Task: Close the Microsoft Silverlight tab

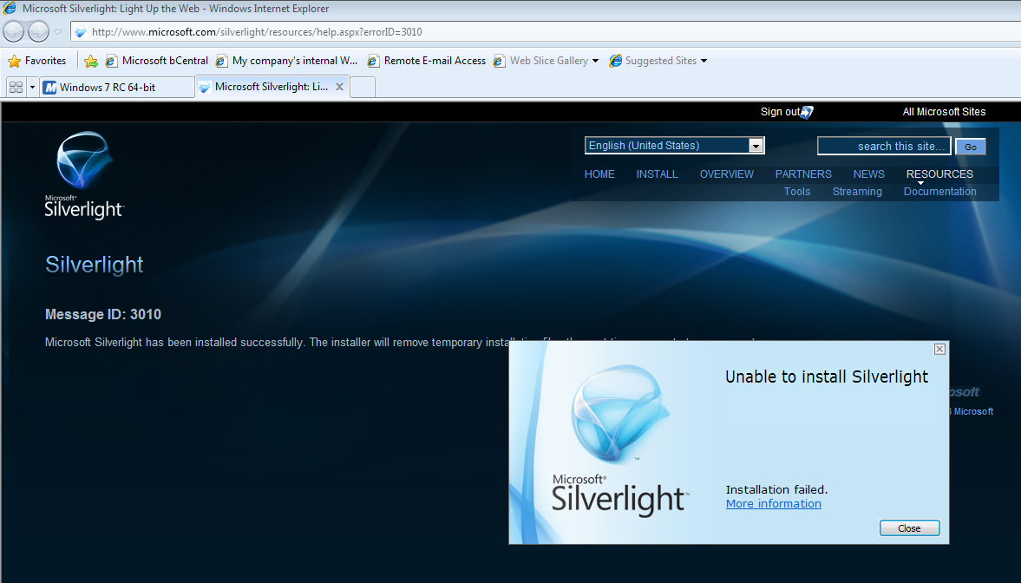Action: click(339, 87)
